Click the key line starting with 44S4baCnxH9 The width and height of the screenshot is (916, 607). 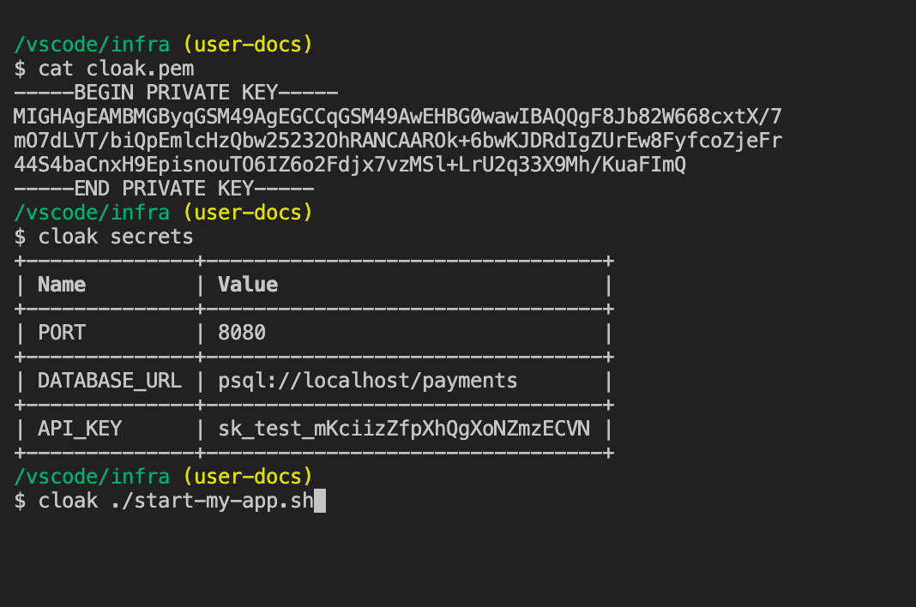[x=349, y=165]
